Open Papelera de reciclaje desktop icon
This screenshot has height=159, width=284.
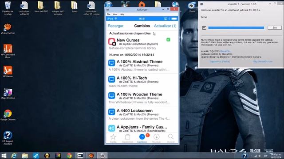coord(8,8)
